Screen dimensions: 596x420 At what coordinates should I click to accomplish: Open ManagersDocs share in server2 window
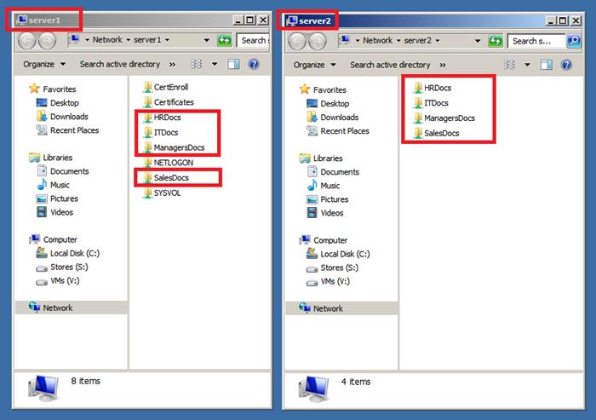coord(444,118)
